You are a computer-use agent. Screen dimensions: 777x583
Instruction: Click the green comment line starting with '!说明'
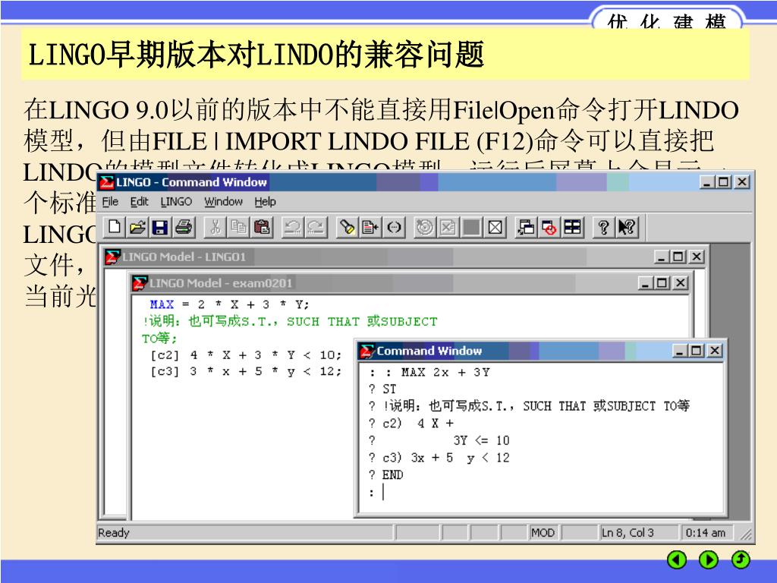pyautogui.click(x=291, y=321)
